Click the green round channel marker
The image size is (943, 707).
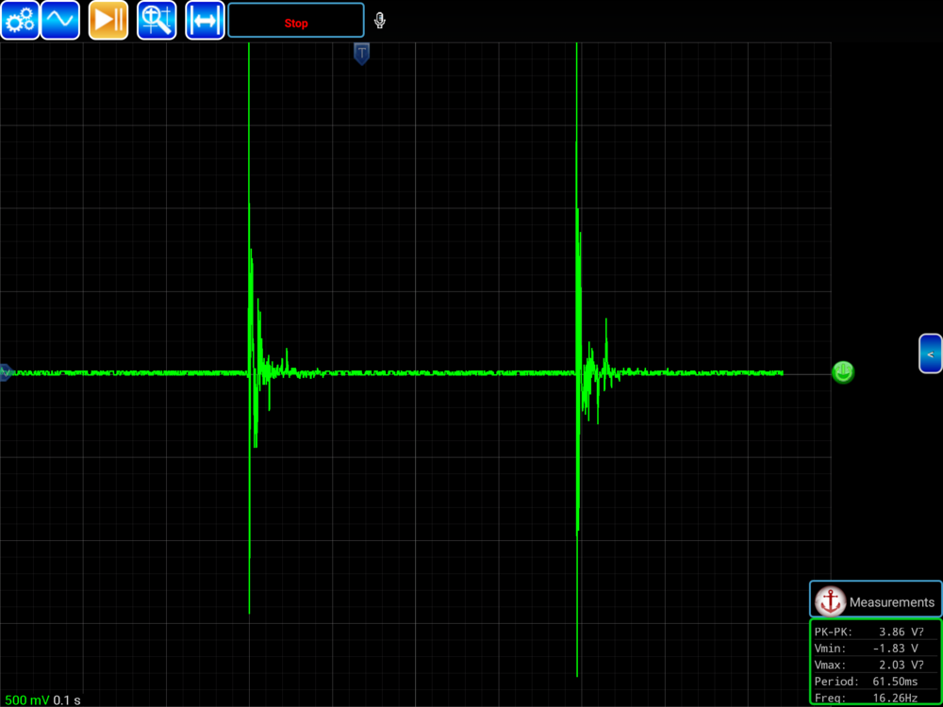tap(842, 371)
